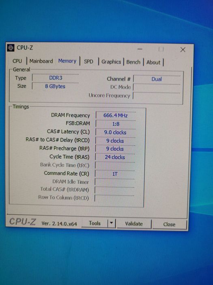Viewport: 213px width, 285px height.
Task: Switch to the Graphics tab
Action: [111, 62]
